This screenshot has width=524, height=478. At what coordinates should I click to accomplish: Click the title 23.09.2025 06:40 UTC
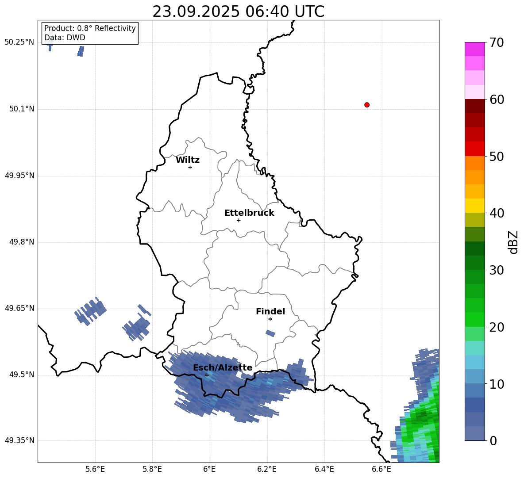click(239, 11)
